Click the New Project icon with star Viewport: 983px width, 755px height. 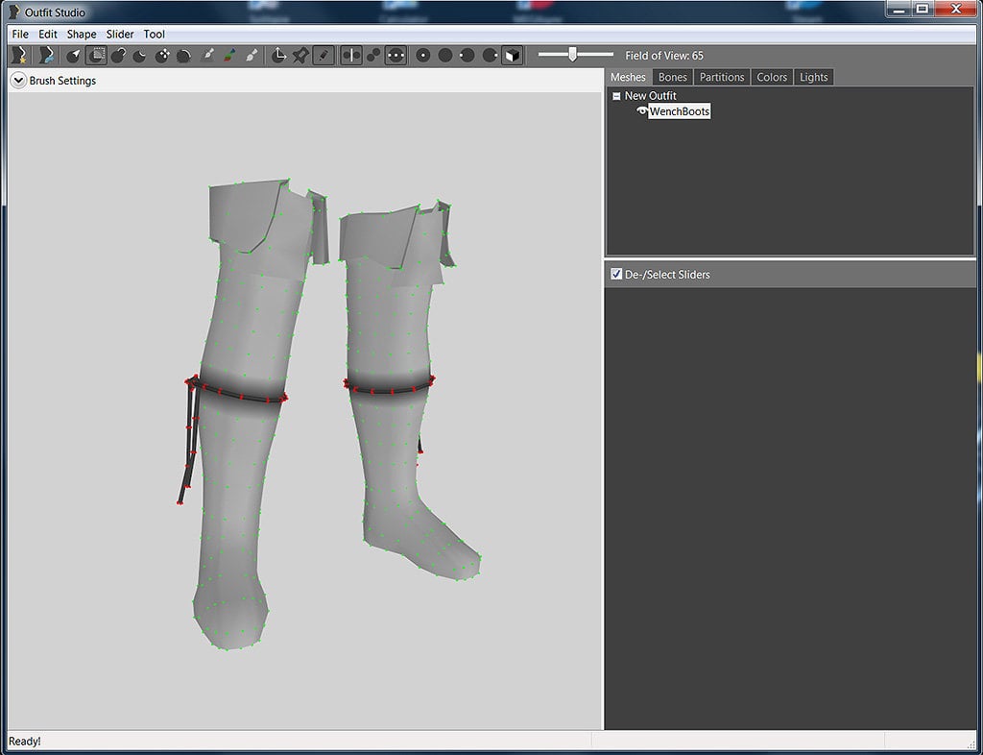pyautogui.click(x=19, y=55)
